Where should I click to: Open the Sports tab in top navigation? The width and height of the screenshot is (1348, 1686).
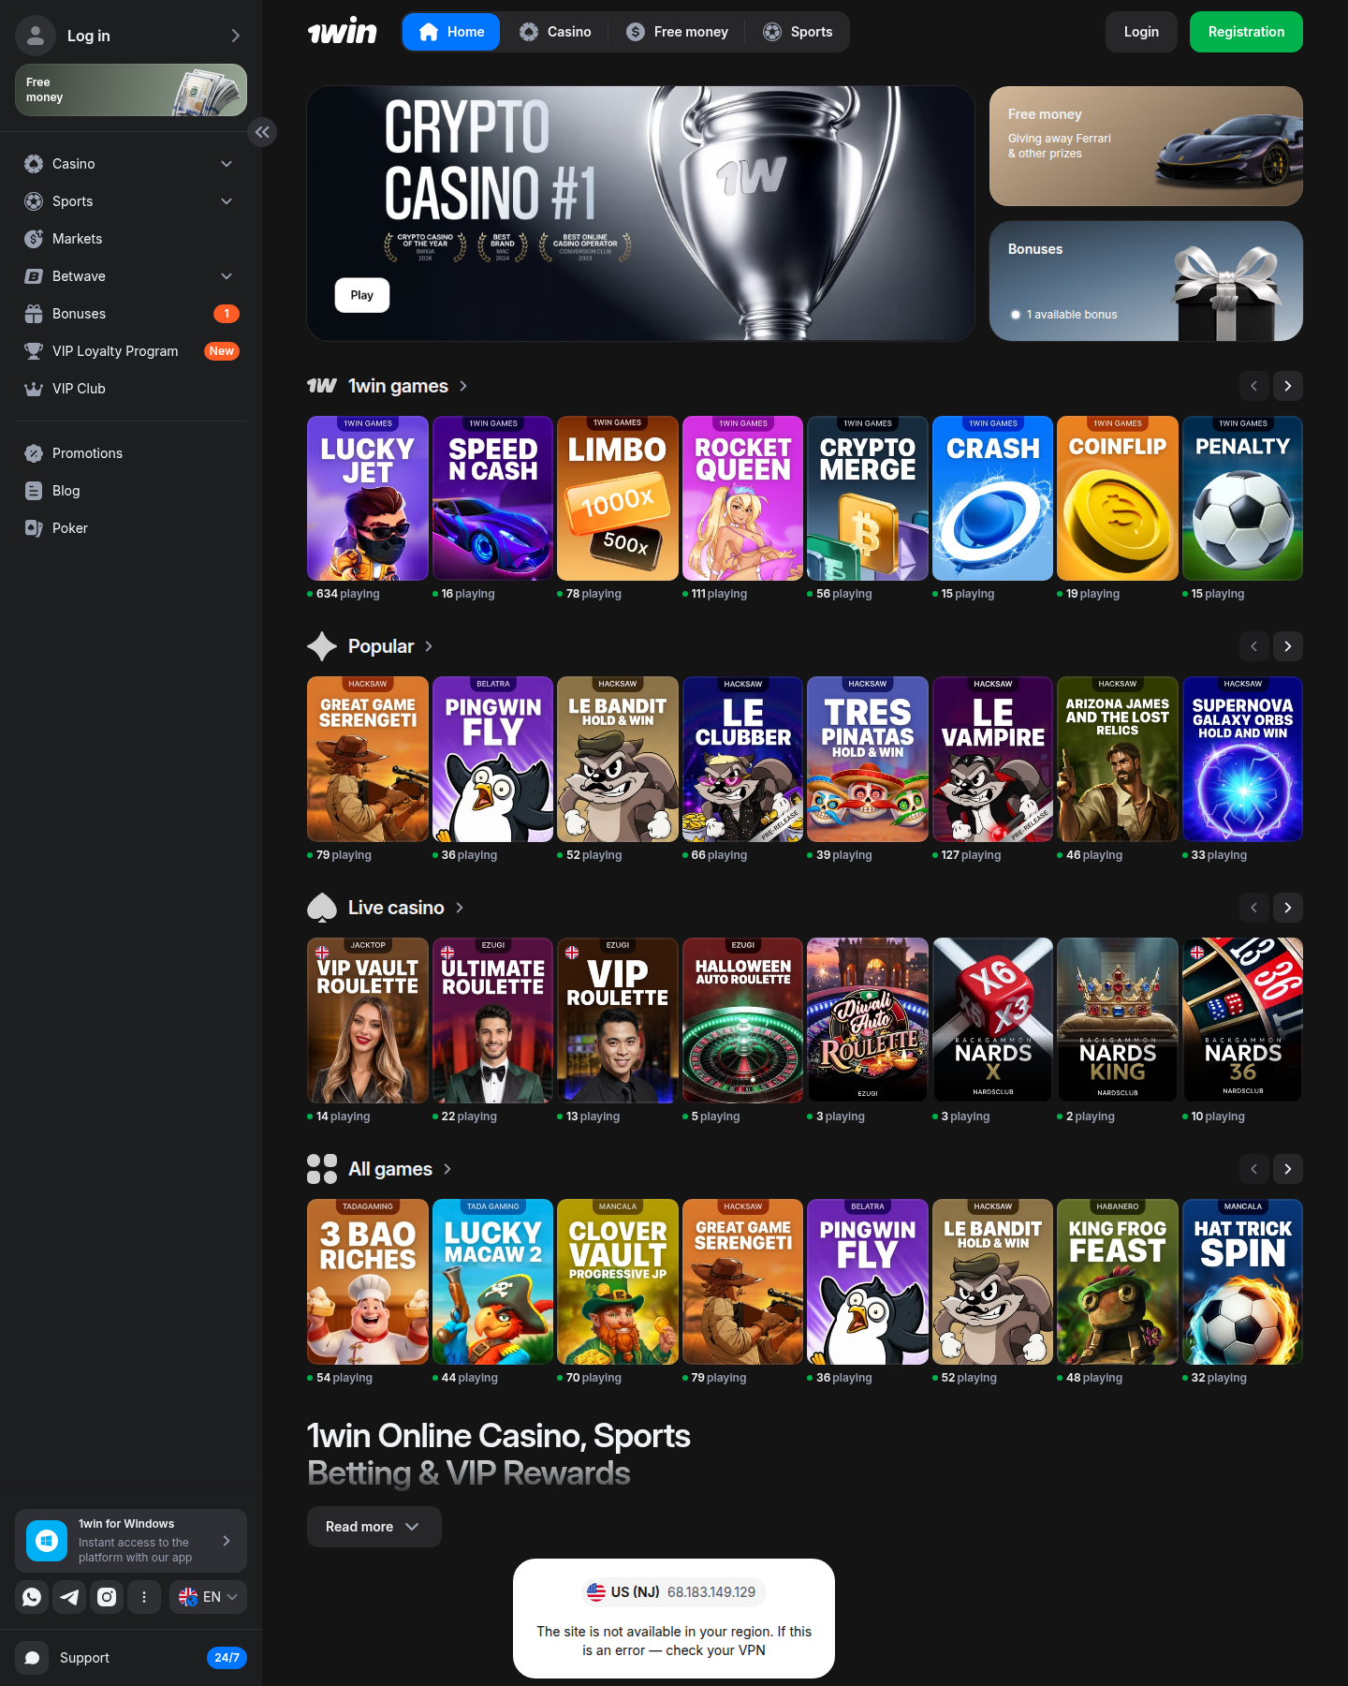798,32
